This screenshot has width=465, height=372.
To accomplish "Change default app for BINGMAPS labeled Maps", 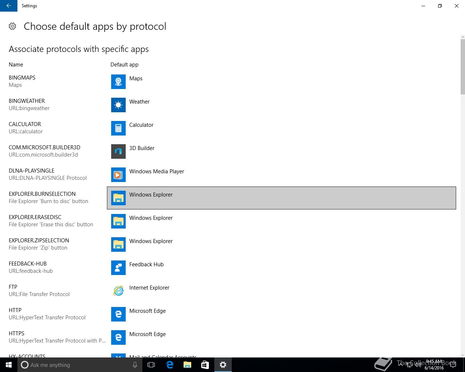I will click(136, 78).
